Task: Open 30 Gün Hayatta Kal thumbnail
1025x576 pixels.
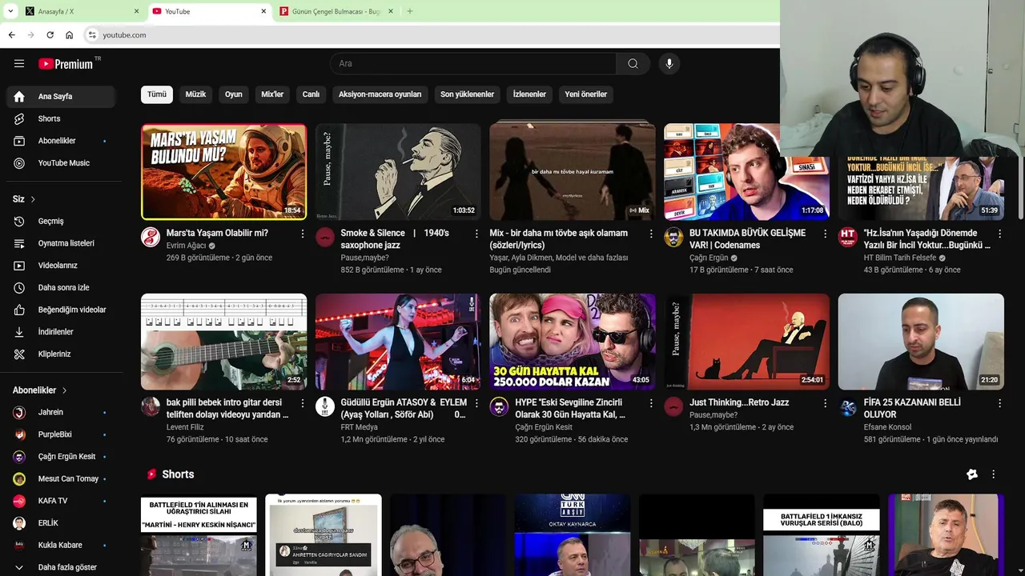Action: pyautogui.click(x=573, y=342)
